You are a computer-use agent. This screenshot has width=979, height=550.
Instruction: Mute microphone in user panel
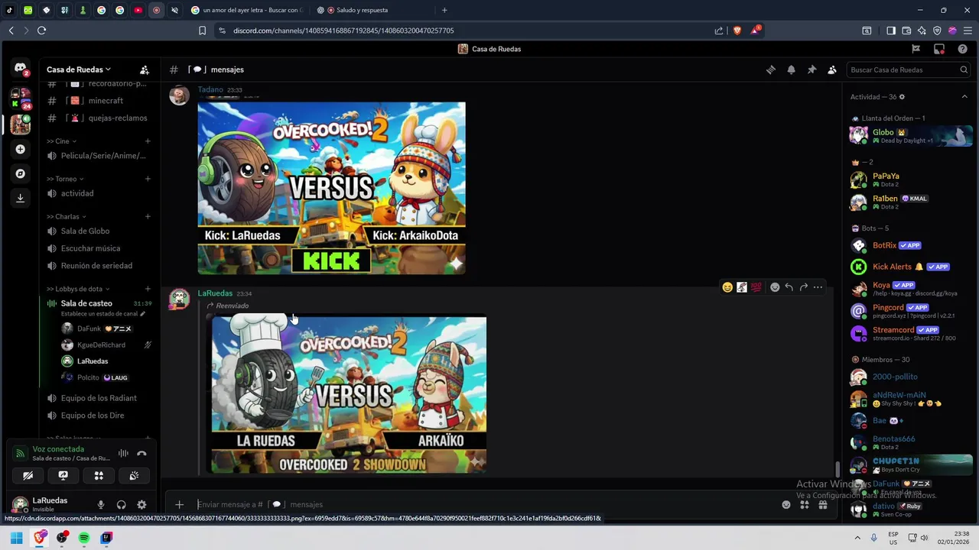(100, 505)
